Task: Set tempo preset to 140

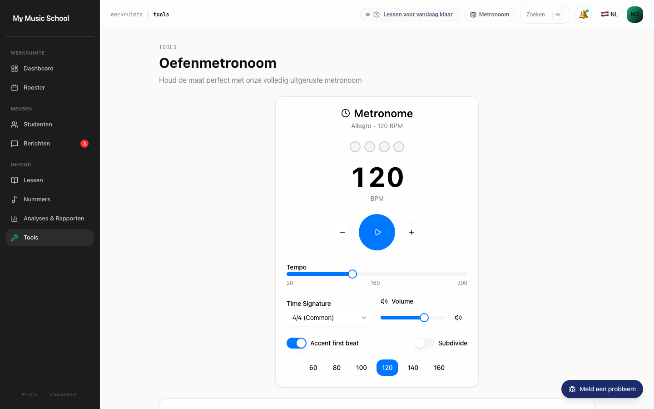Action: click(x=413, y=368)
